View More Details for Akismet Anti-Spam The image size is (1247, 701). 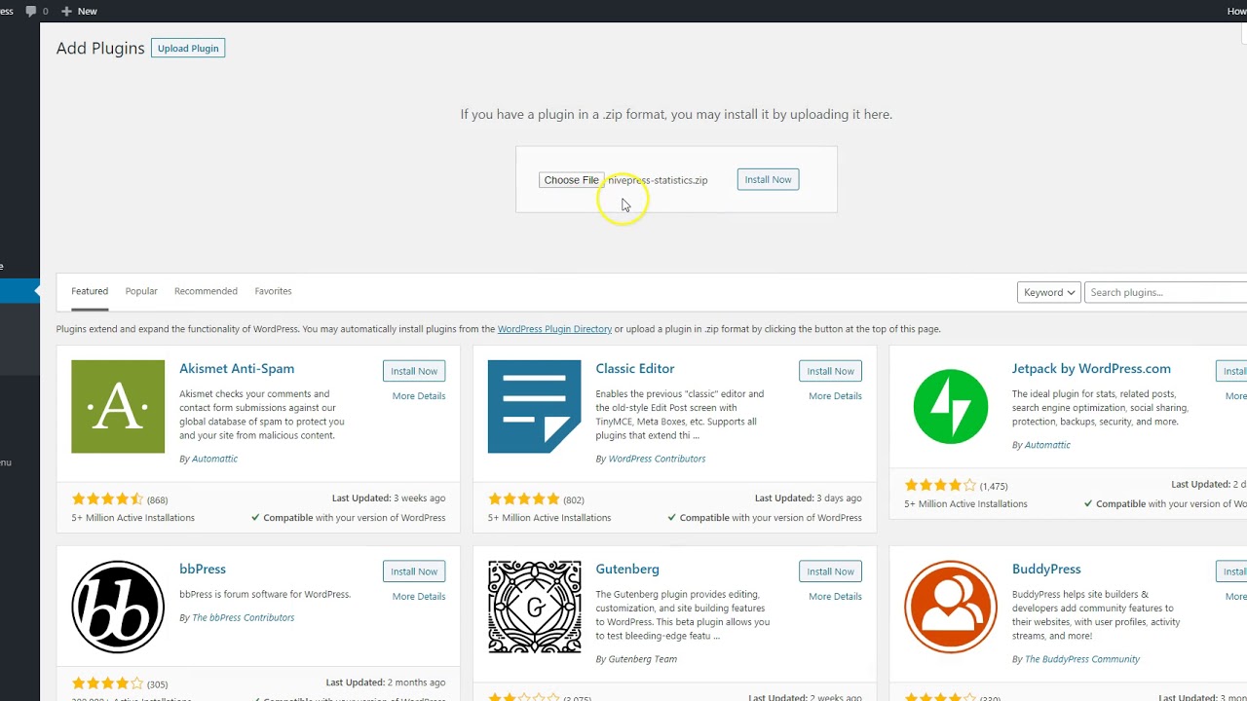click(x=419, y=396)
